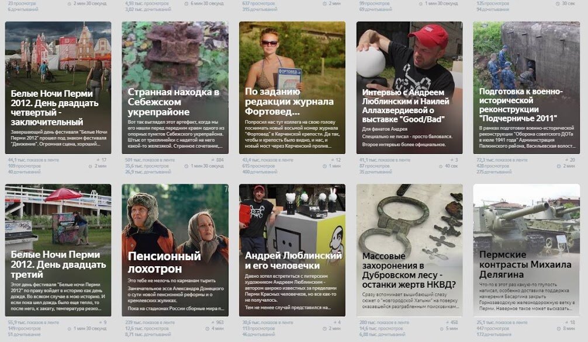Click the likes icon showing 884
The width and height of the screenshot is (588, 342).
(213, 160)
